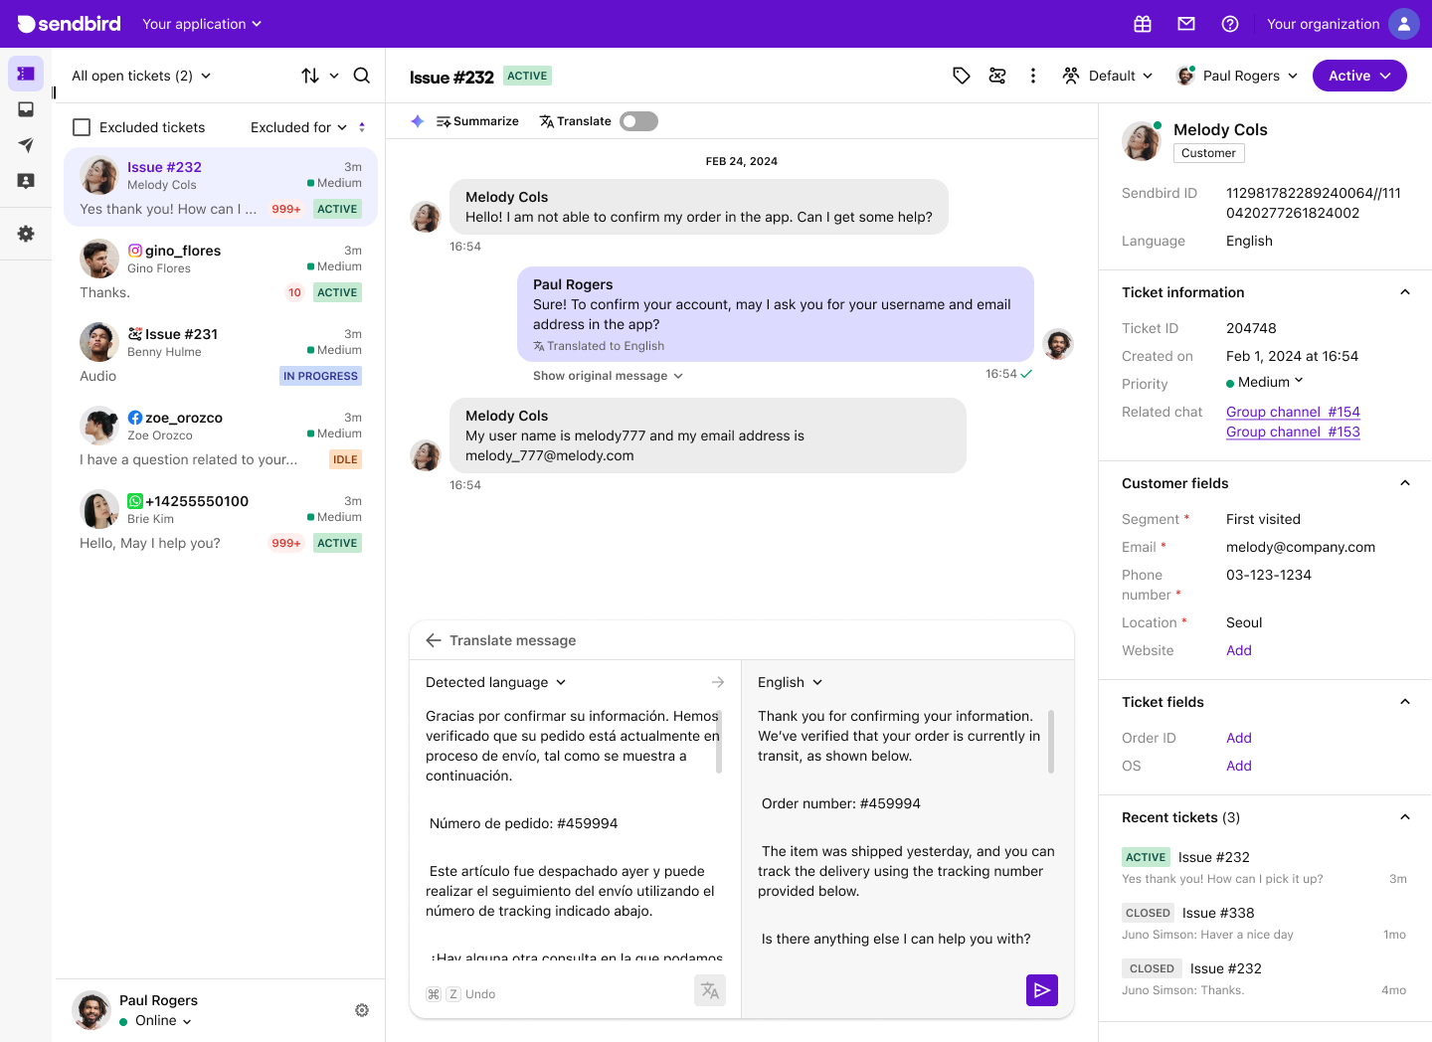Open the gift icon in top bar
This screenshot has height=1042, width=1432.
tap(1143, 24)
